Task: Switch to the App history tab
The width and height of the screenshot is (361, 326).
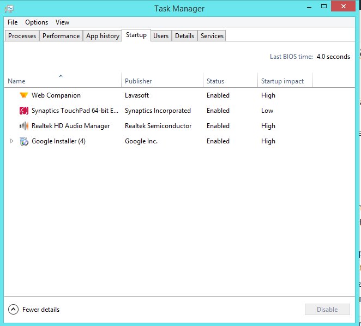Action: (103, 35)
